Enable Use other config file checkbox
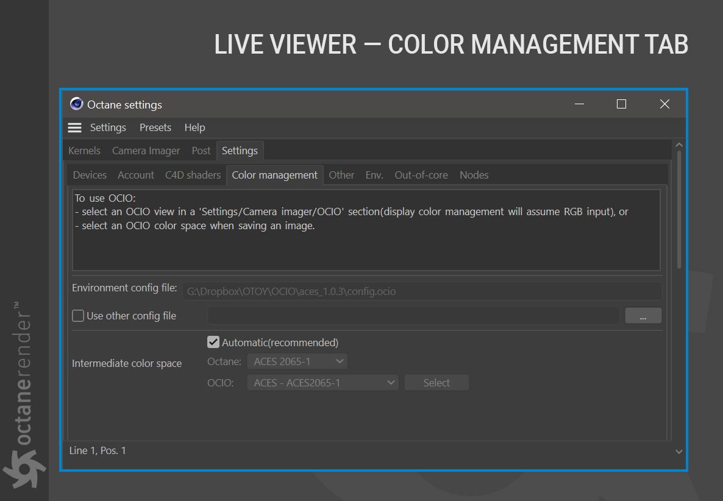Screen dimensions: 723x501 click(78, 316)
